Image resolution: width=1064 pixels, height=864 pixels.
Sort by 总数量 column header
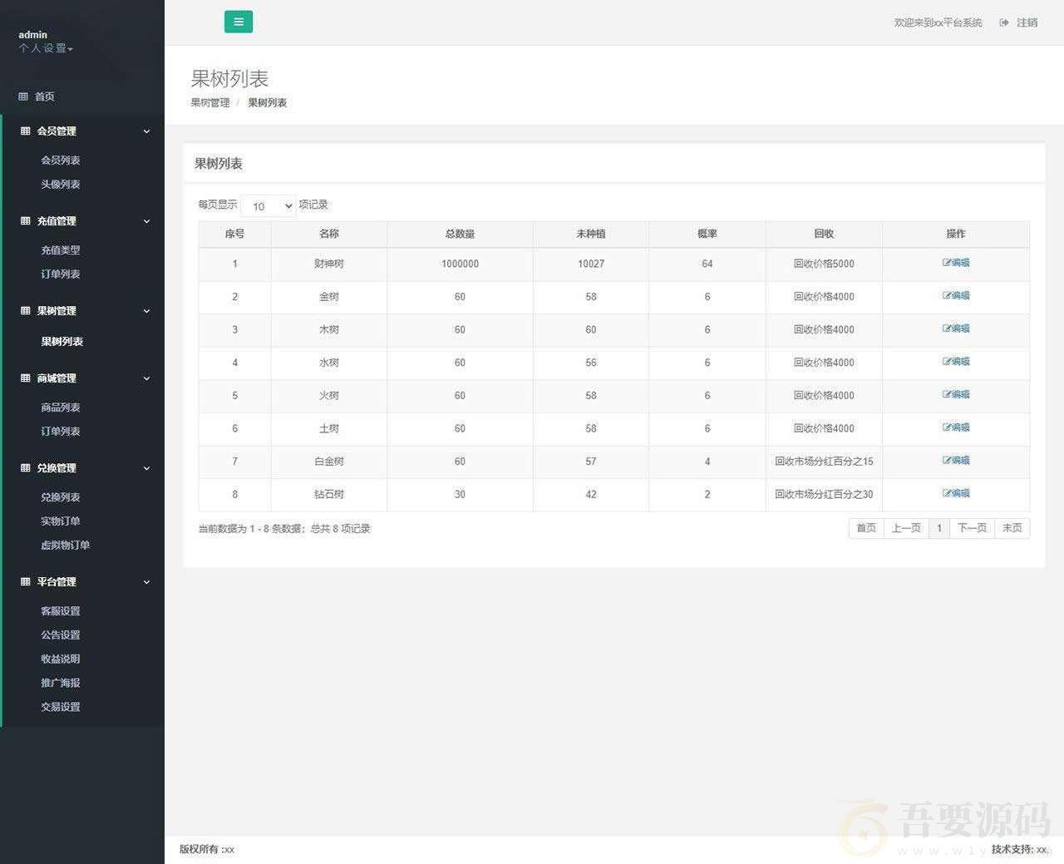(x=460, y=235)
